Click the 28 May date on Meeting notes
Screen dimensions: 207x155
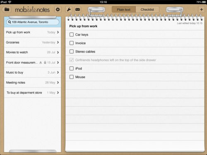pos(50,83)
